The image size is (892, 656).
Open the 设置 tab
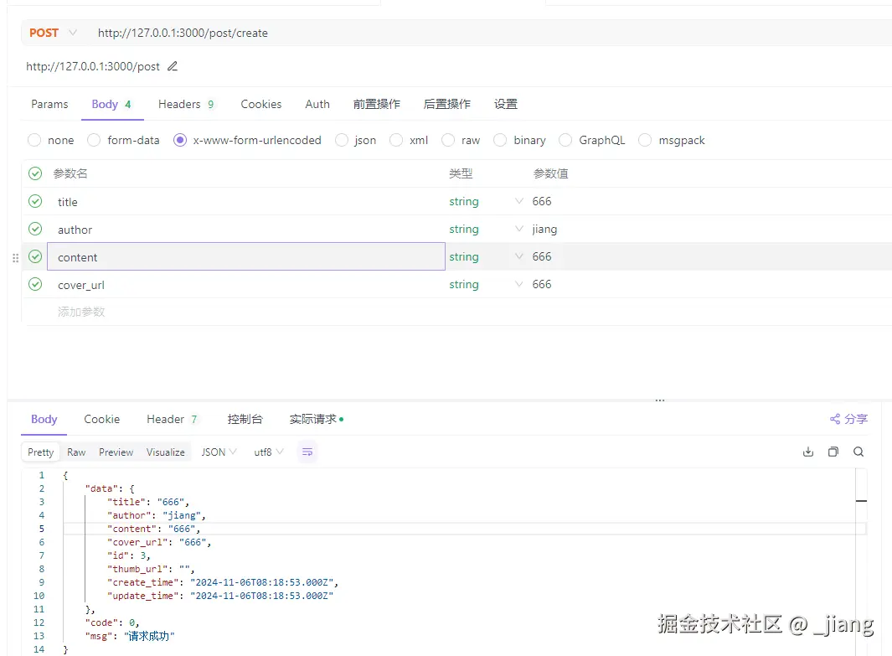506,104
